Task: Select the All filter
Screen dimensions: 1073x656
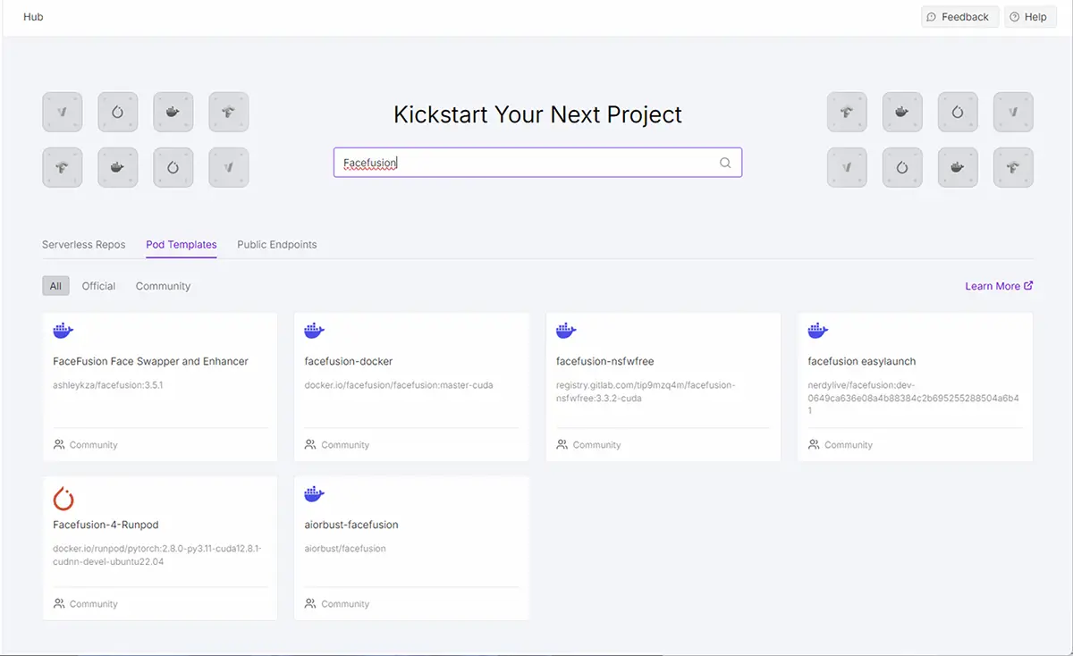Action: [x=55, y=286]
